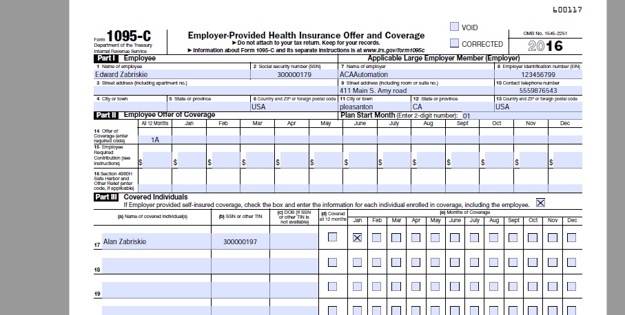625x315 pixels.
Task: Check June coverage box in row 17
Action: click(x=454, y=237)
